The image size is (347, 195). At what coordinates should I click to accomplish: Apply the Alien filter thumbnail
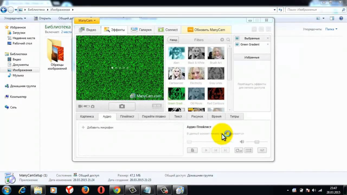click(x=176, y=53)
